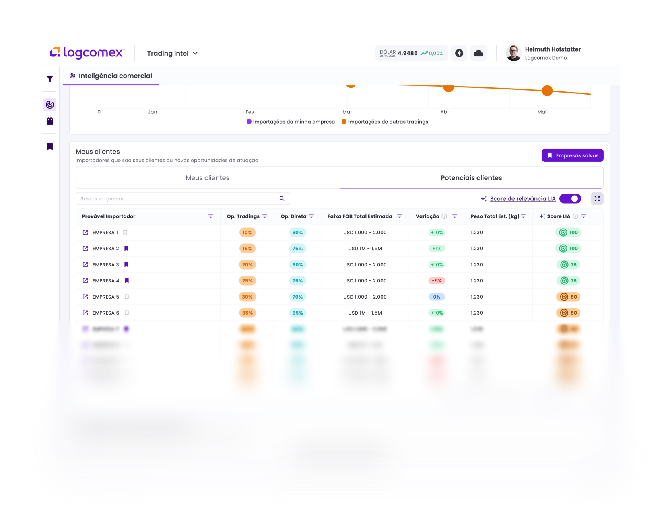Open the shopping bag sidebar icon
This screenshot has height=515, width=660.
[50, 121]
